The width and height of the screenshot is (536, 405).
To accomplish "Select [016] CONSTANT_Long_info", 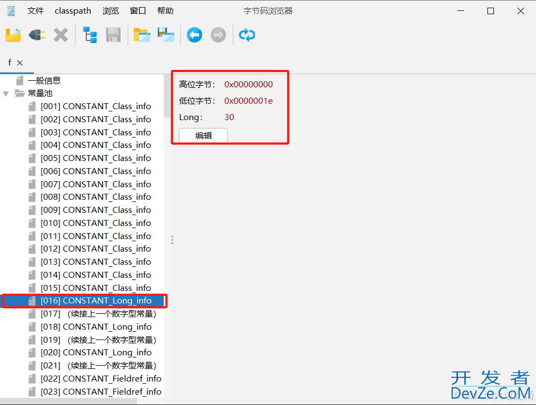I will [x=96, y=301].
